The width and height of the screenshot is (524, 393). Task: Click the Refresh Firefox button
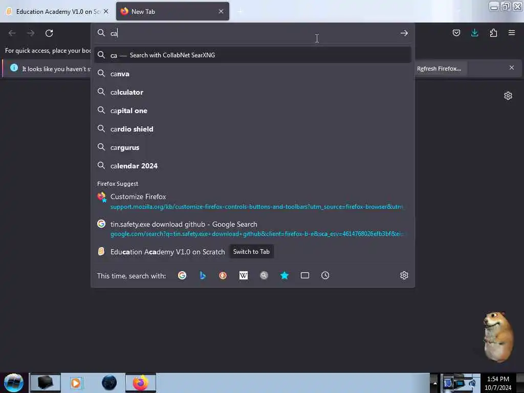click(x=439, y=69)
